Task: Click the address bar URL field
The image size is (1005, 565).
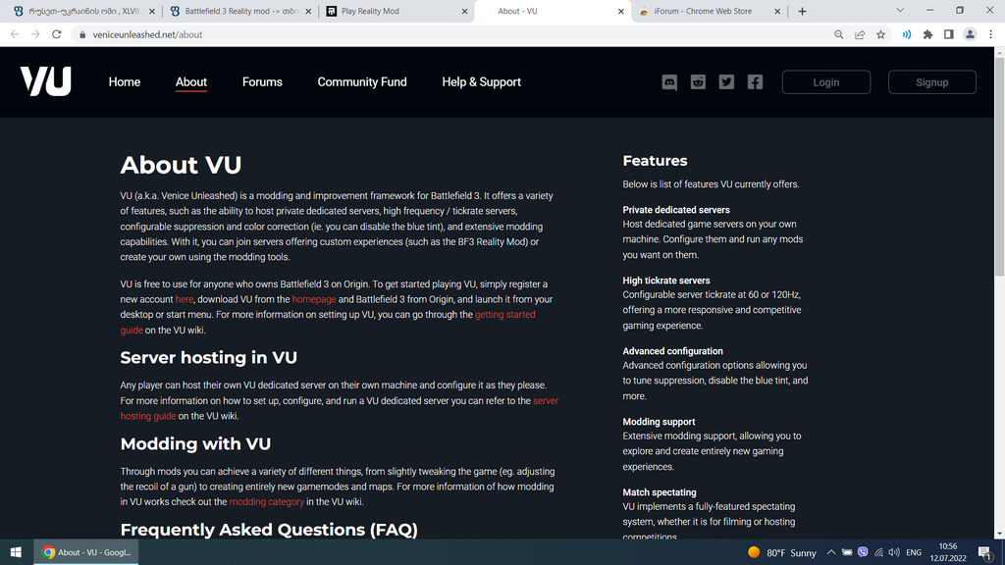Action: 449,34
